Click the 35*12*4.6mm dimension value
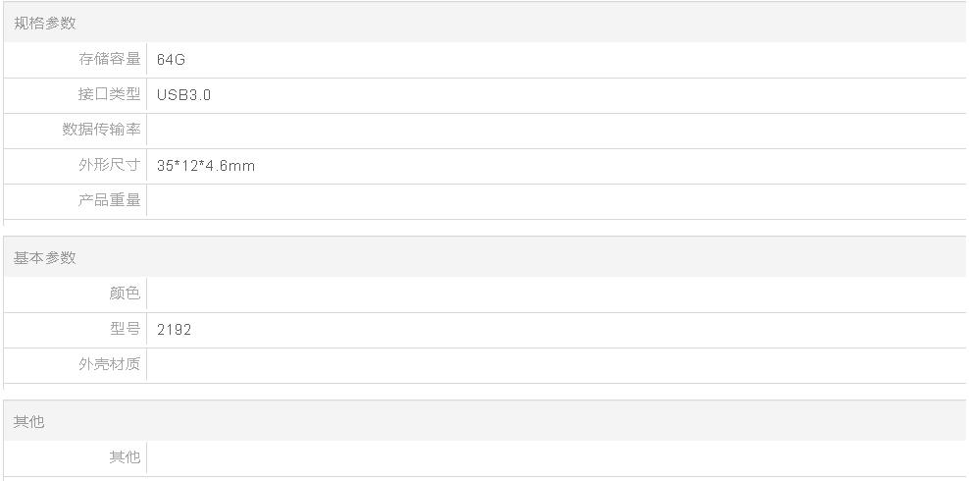This screenshot has width=969, height=481. pyautogui.click(x=206, y=166)
